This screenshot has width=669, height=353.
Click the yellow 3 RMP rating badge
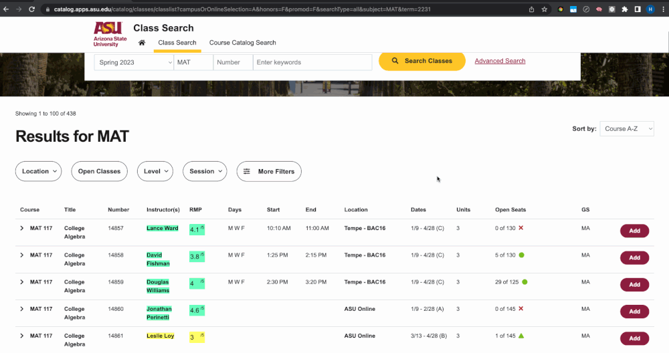[197, 337]
